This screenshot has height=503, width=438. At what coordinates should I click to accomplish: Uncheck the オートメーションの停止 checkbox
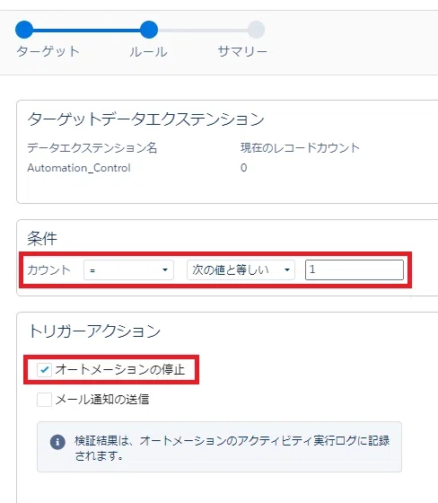[44, 369]
